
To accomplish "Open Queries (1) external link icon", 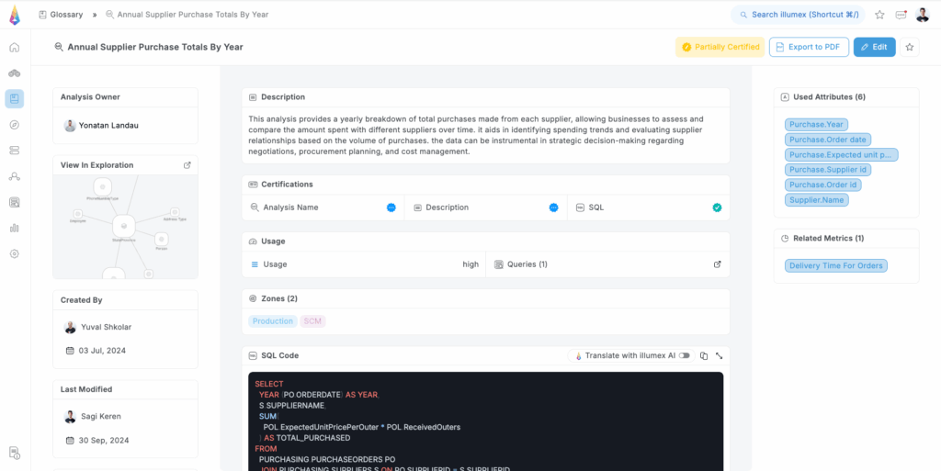I will pyautogui.click(x=718, y=264).
